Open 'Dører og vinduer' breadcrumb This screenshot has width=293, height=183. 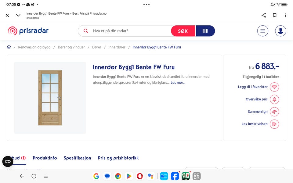click(71, 47)
